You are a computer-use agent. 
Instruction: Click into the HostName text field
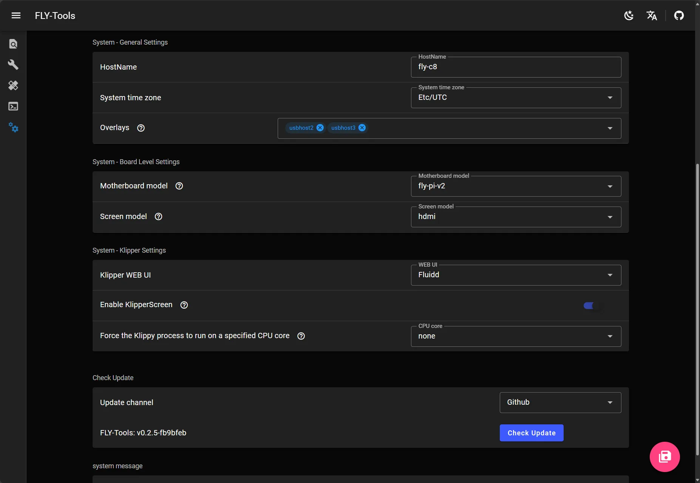516,67
